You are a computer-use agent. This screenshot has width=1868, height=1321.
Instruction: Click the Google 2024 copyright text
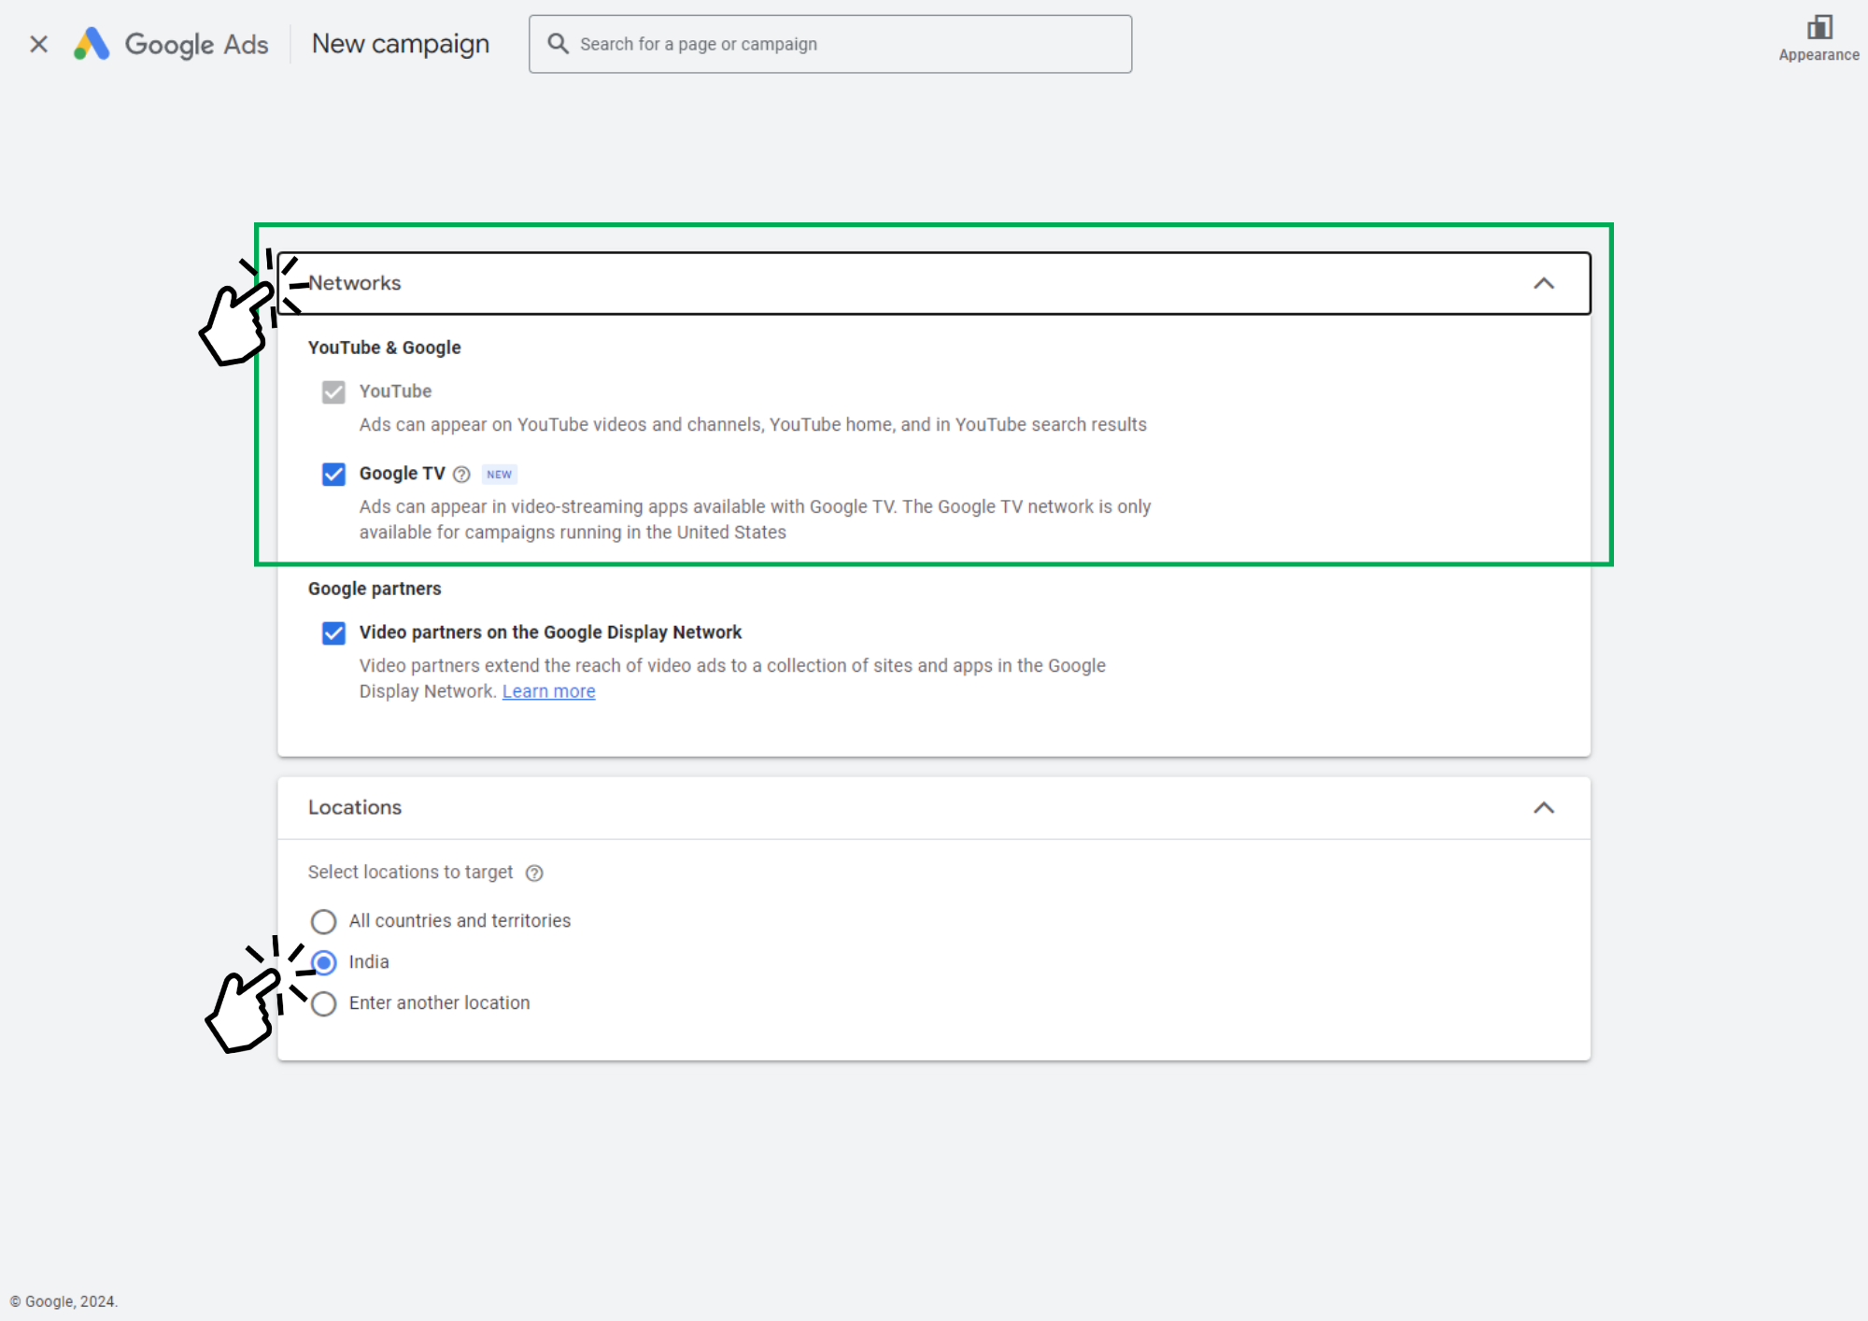click(x=64, y=1301)
